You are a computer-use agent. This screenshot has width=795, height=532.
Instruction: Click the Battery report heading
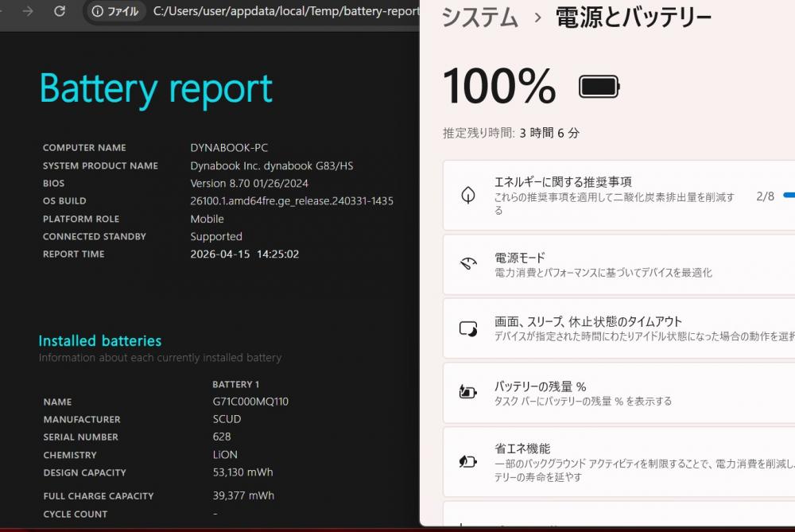pyautogui.click(x=156, y=89)
